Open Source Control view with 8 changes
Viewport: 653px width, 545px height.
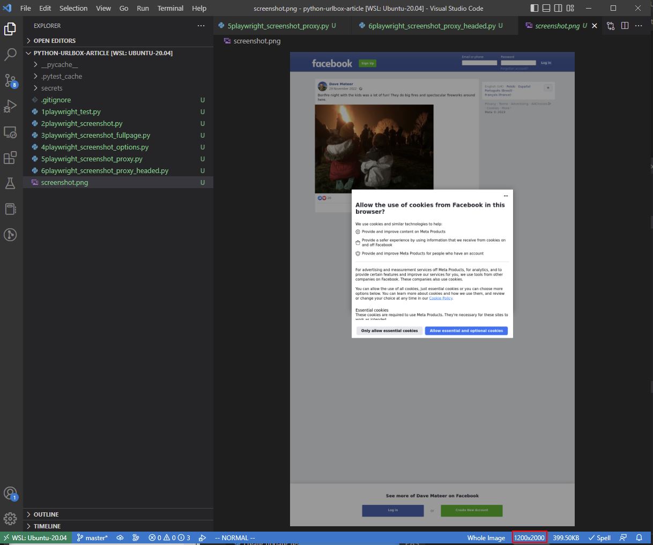[10, 80]
